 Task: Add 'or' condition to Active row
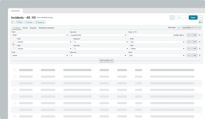click(189, 55)
